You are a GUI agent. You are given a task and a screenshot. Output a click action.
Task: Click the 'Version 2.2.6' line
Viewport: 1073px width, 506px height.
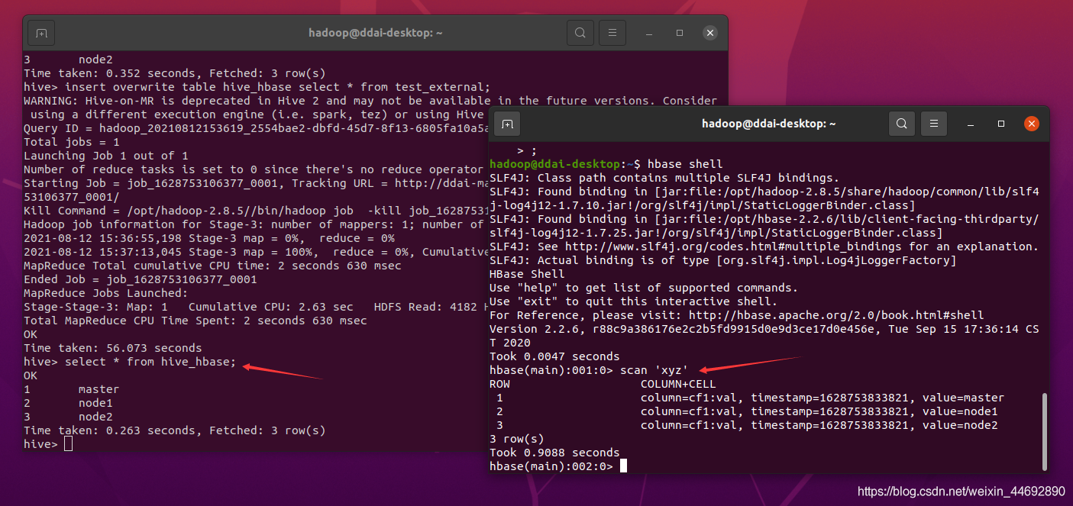tap(764, 336)
